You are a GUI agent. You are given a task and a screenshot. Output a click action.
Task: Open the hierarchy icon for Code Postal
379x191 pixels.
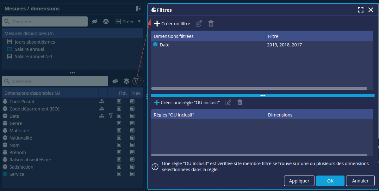click(x=102, y=102)
